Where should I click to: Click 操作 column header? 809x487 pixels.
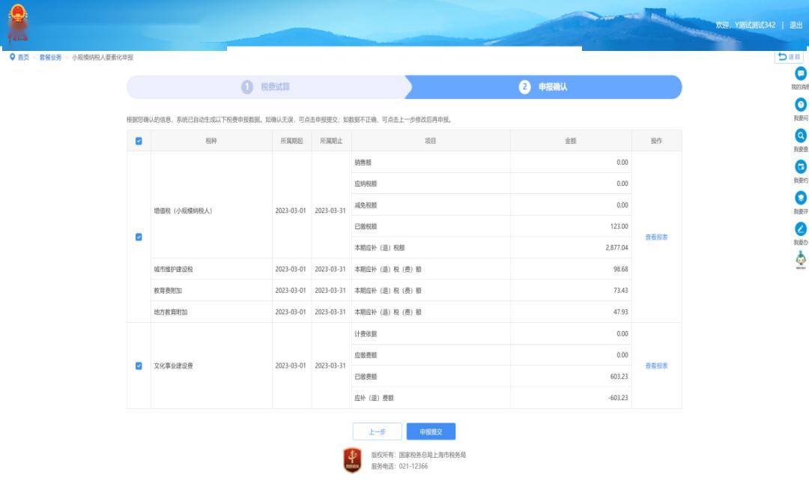[x=656, y=141]
